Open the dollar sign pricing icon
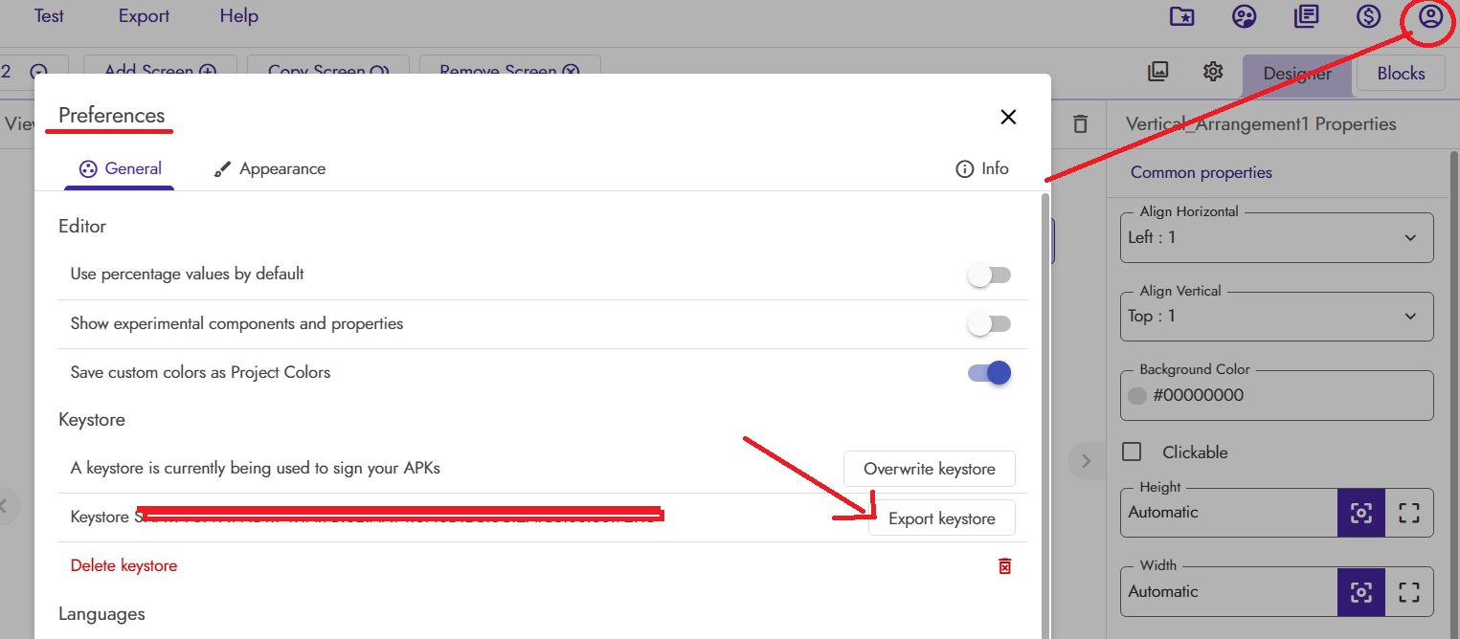This screenshot has height=639, width=1460. click(x=1368, y=17)
